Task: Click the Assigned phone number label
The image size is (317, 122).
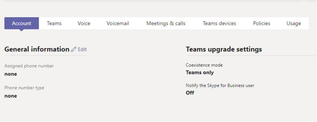Action: (29, 66)
